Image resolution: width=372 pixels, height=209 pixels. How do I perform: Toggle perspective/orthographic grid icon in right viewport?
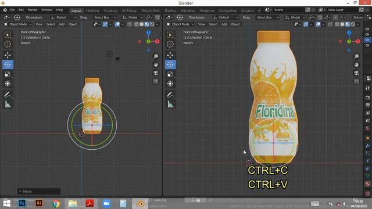pyautogui.click(x=356, y=81)
